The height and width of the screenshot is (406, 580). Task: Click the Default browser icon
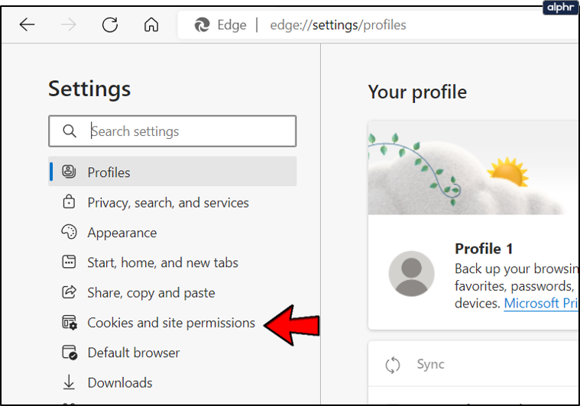(69, 353)
